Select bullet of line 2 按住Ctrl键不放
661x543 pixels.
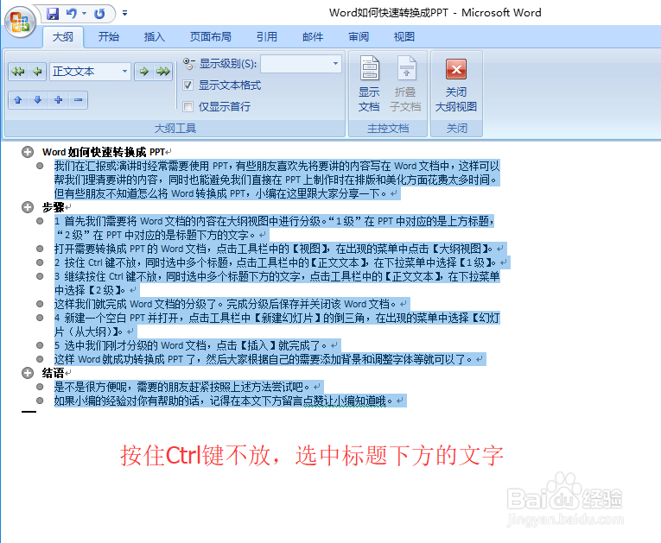click(40, 262)
